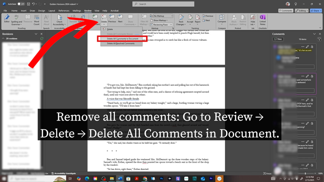Click Hide Ink icon

253,17
